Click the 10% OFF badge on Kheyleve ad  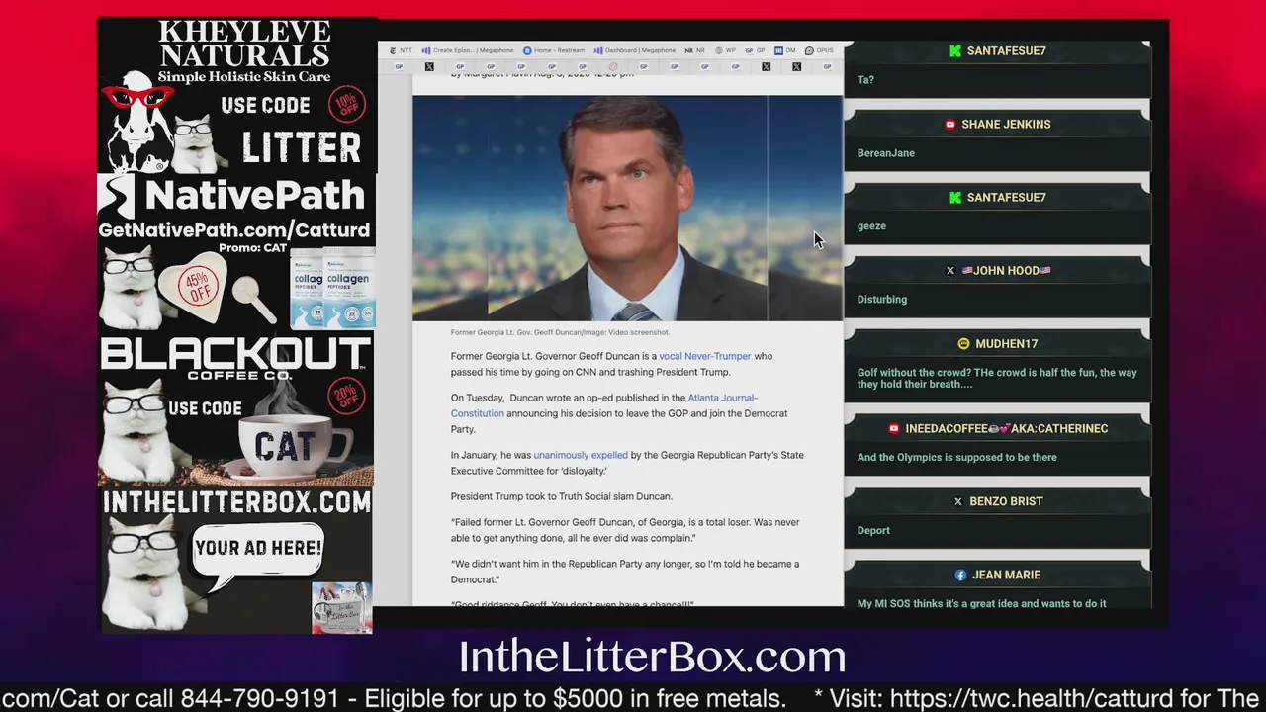click(348, 105)
